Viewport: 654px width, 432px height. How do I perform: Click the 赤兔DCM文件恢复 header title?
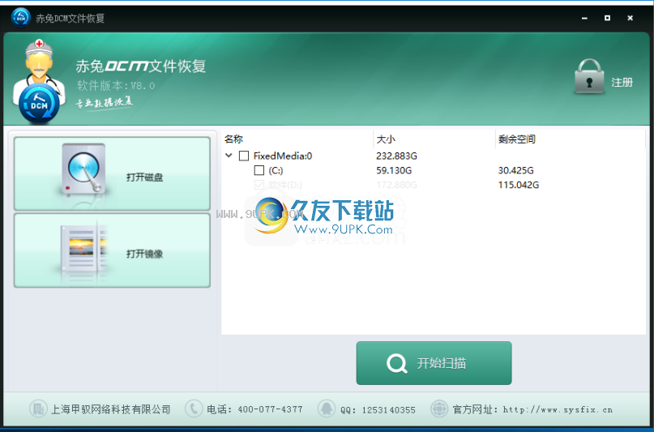click(x=141, y=66)
